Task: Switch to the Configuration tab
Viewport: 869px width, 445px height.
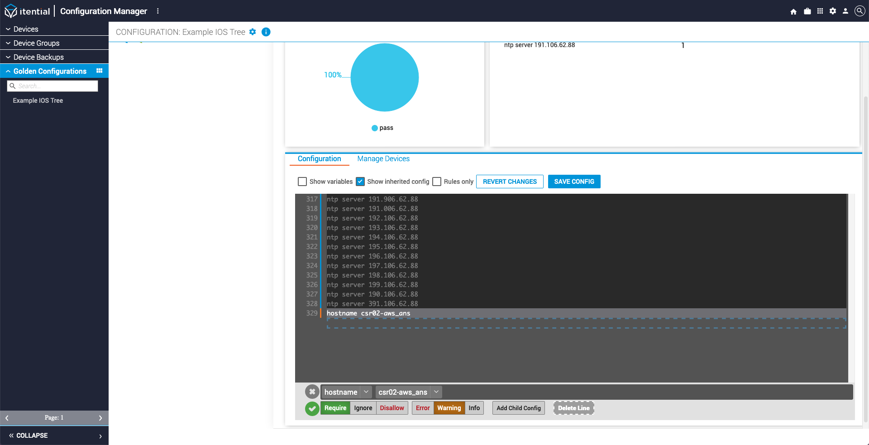Action: click(x=320, y=159)
